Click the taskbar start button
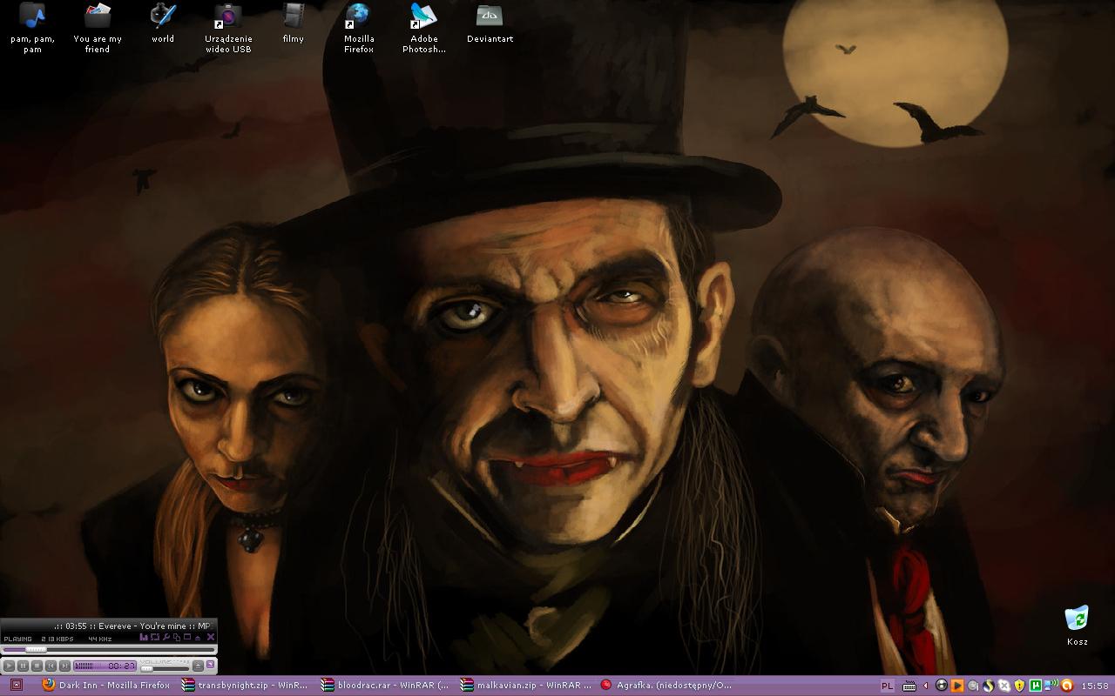 17,686
